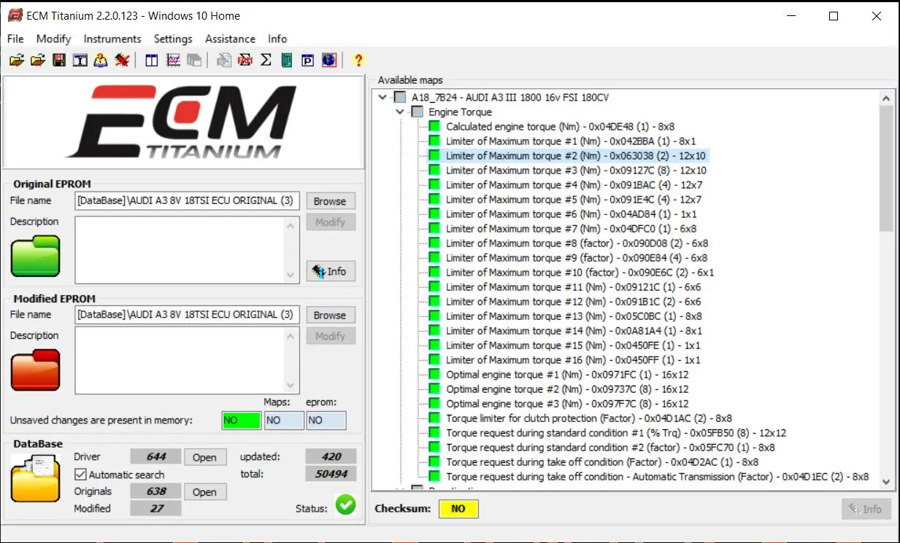Click the yellow help question mark icon
Screen dimensions: 900x543
click(358, 60)
